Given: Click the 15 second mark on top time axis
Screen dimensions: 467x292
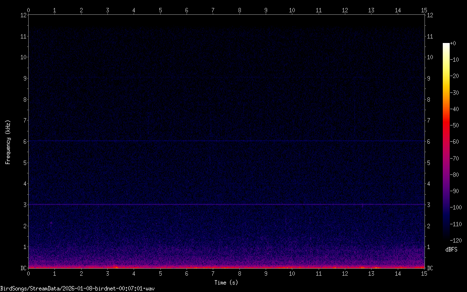Looking at the screenshot, I should tap(424, 10).
